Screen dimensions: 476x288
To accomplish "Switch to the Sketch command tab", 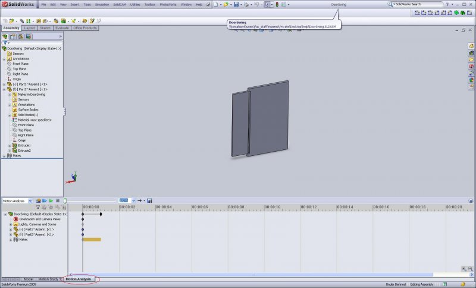I will (45, 28).
